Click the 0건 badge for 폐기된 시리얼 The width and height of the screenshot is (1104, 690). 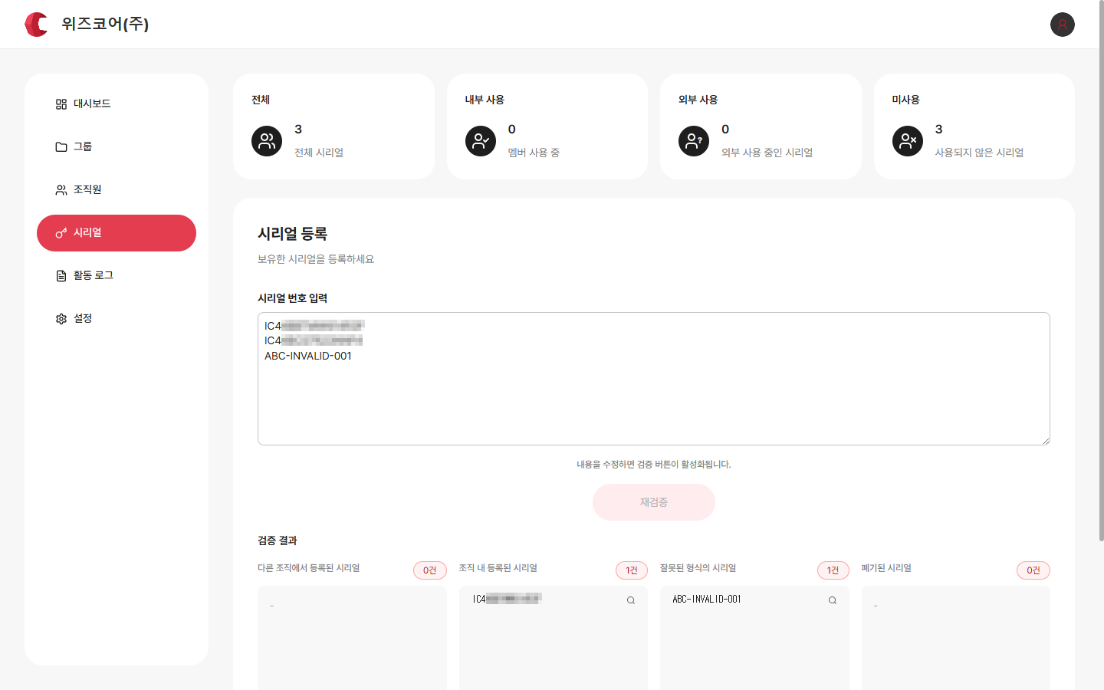pyautogui.click(x=1033, y=570)
